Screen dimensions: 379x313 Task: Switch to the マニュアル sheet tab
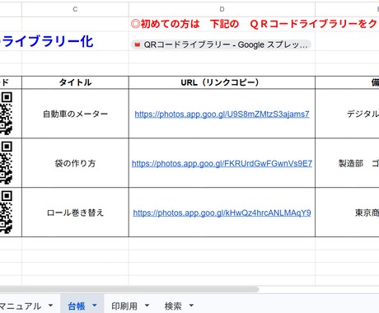click(21, 306)
